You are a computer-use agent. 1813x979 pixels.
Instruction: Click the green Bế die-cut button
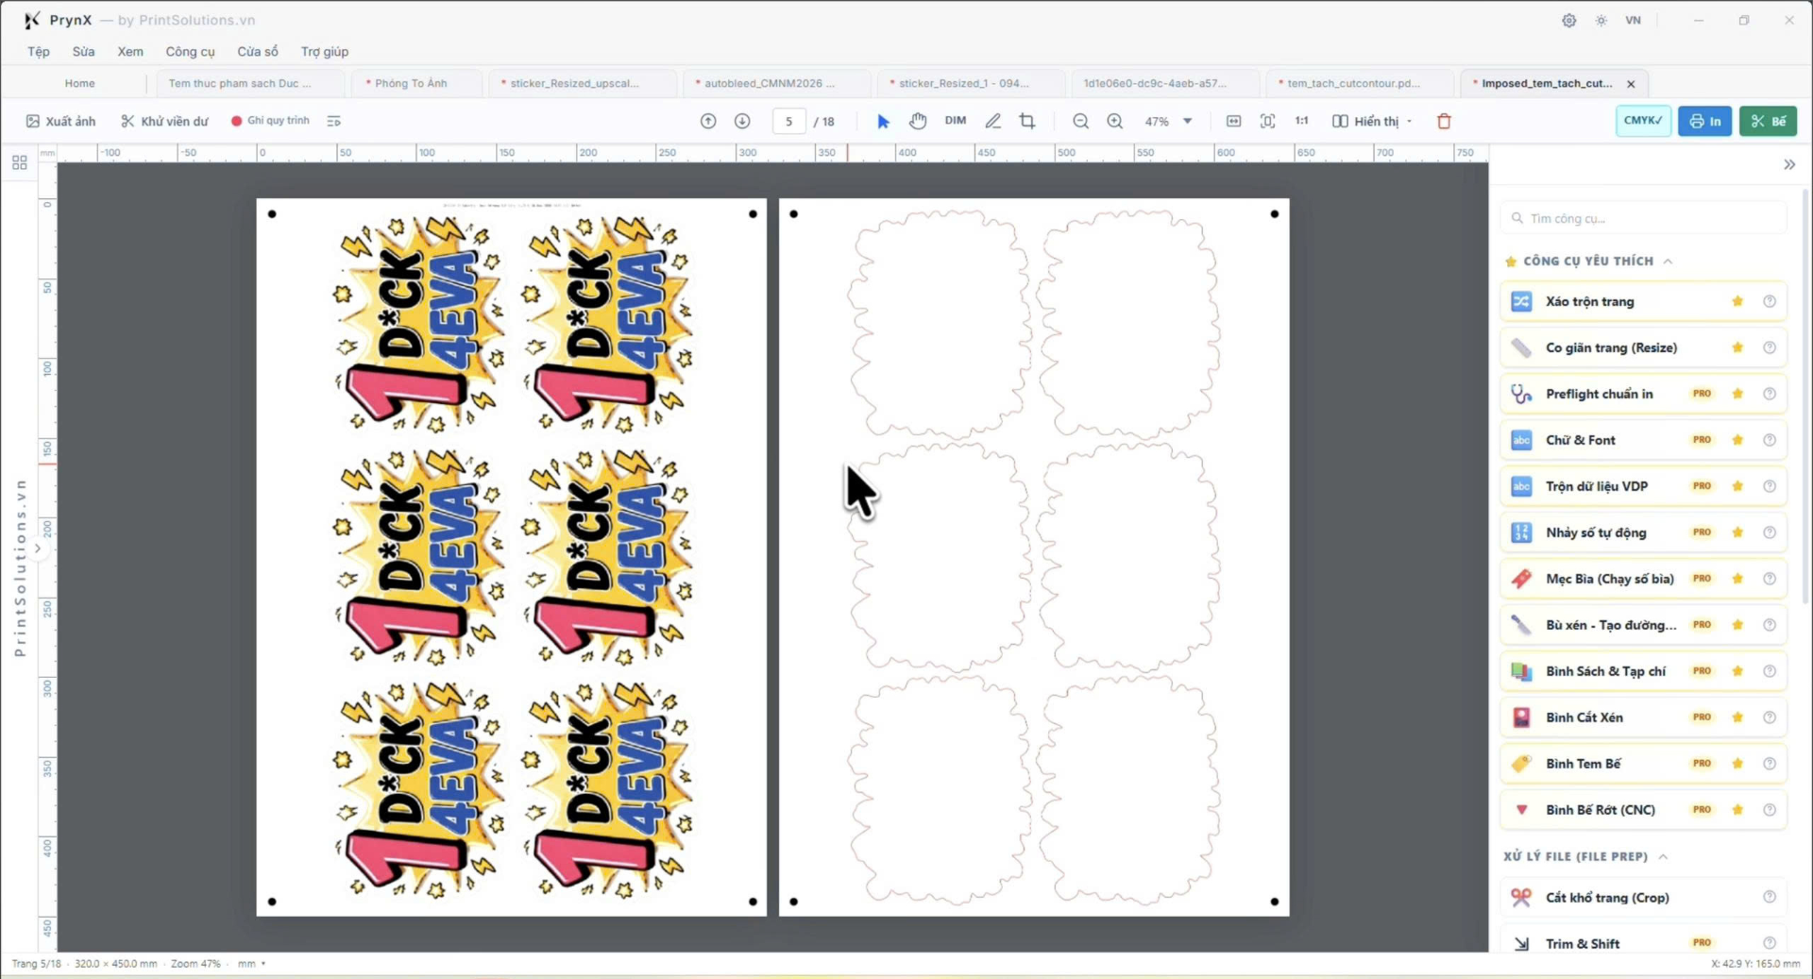(1768, 121)
